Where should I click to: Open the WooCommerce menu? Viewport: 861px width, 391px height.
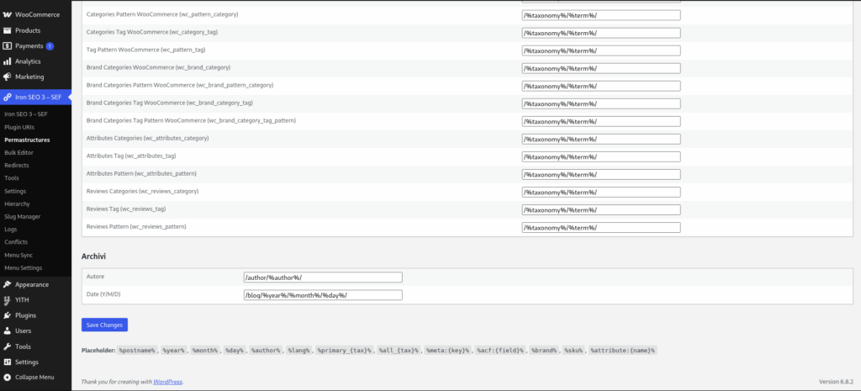pos(35,14)
